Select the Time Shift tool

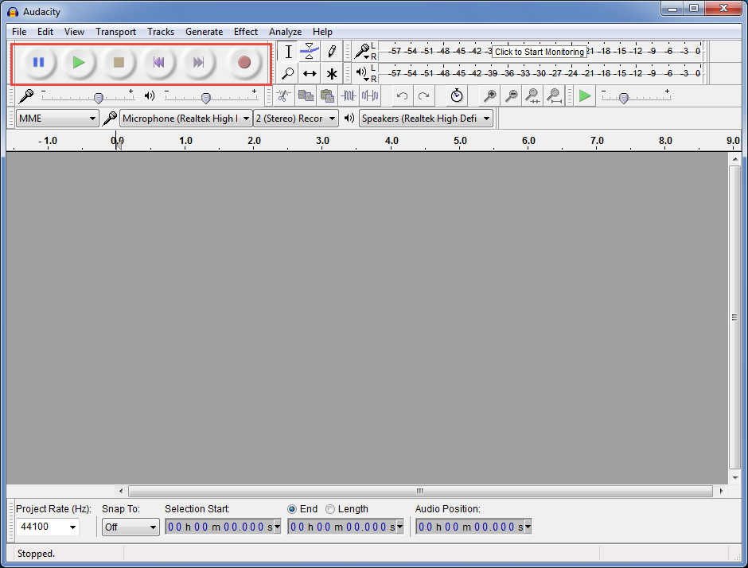click(x=310, y=73)
